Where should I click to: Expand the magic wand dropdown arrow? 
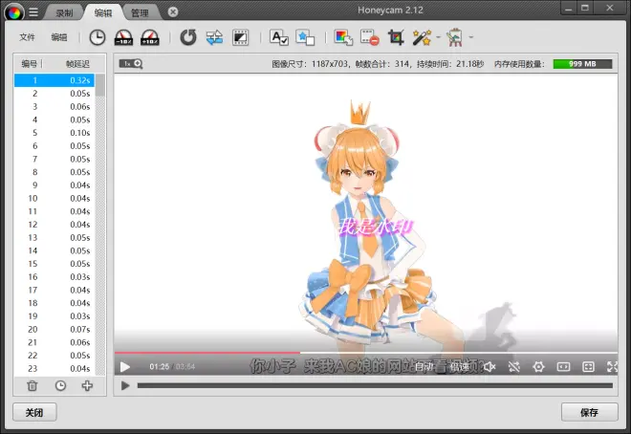point(439,37)
